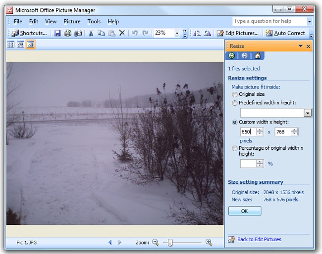Open the zoom percentage dropdown
This screenshot has width=322, height=254.
click(x=177, y=33)
